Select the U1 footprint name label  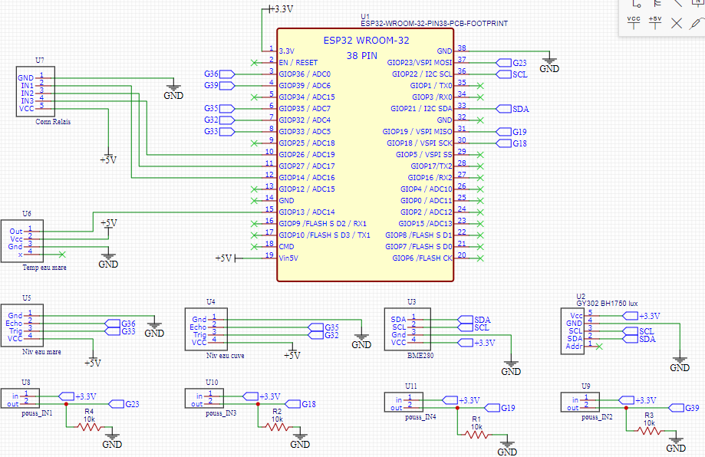434,23
